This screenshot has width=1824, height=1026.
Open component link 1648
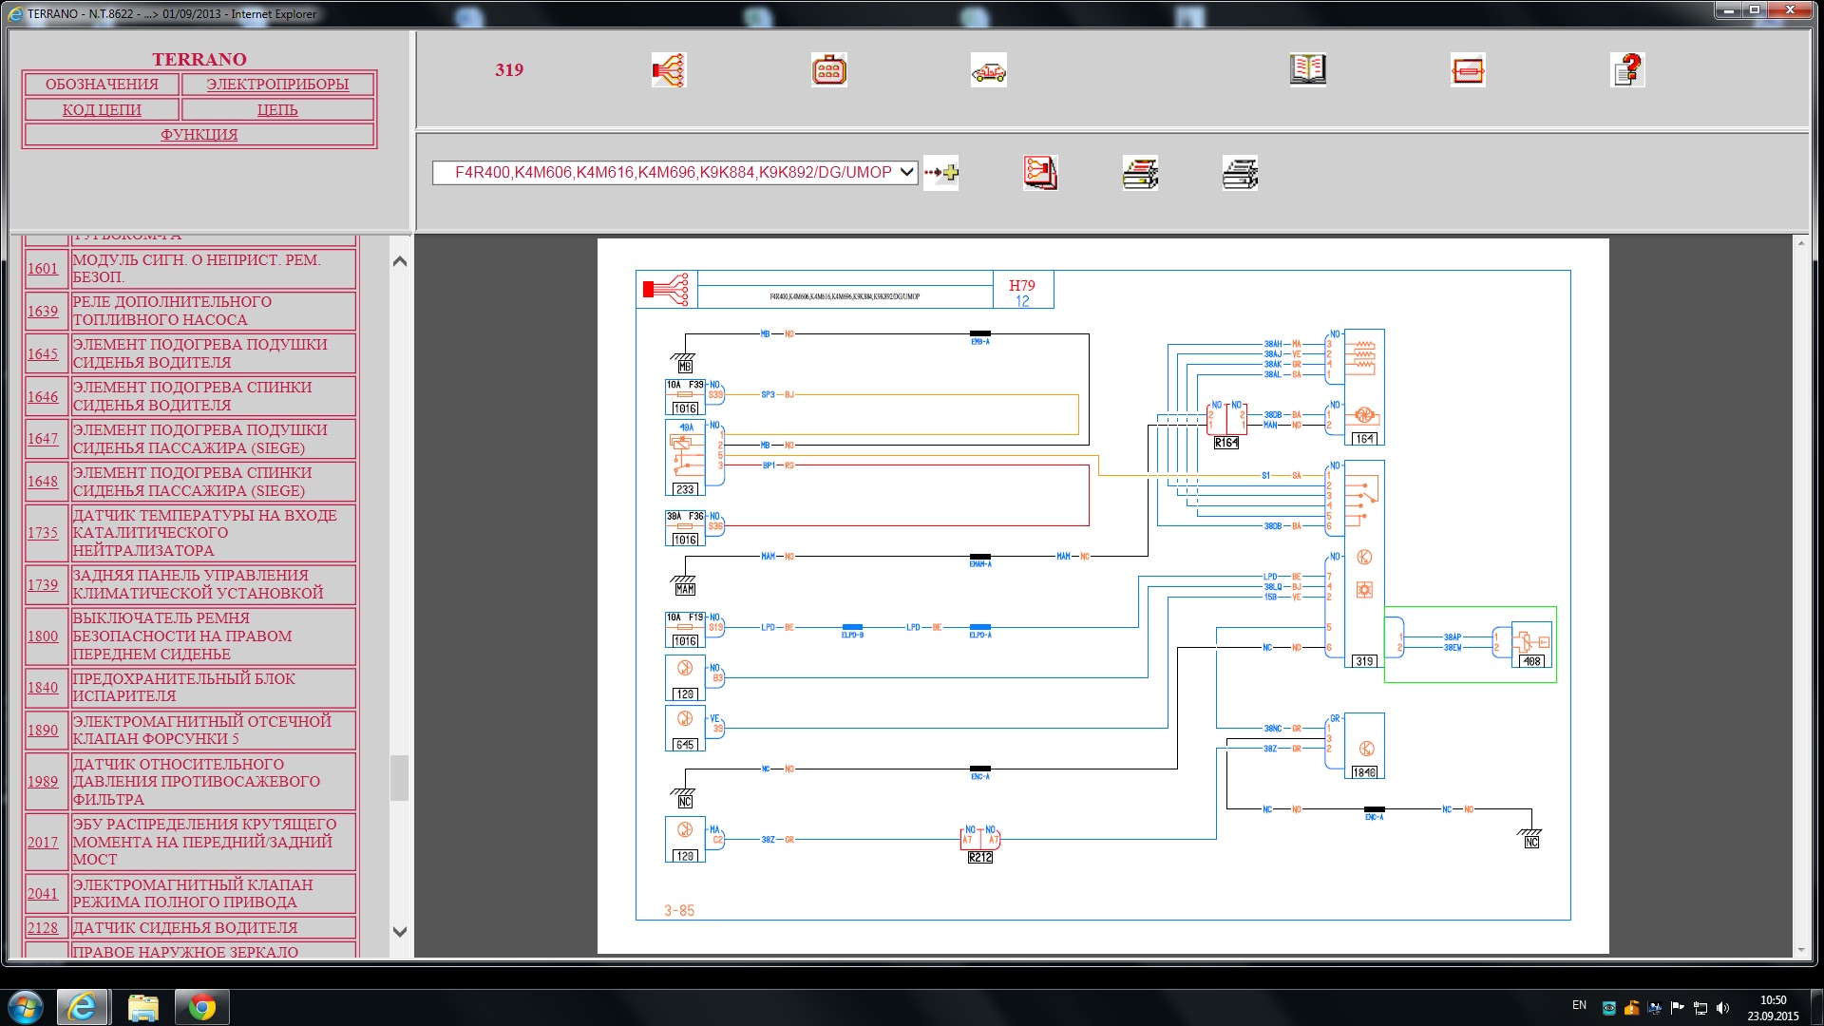(x=43, y=482)
